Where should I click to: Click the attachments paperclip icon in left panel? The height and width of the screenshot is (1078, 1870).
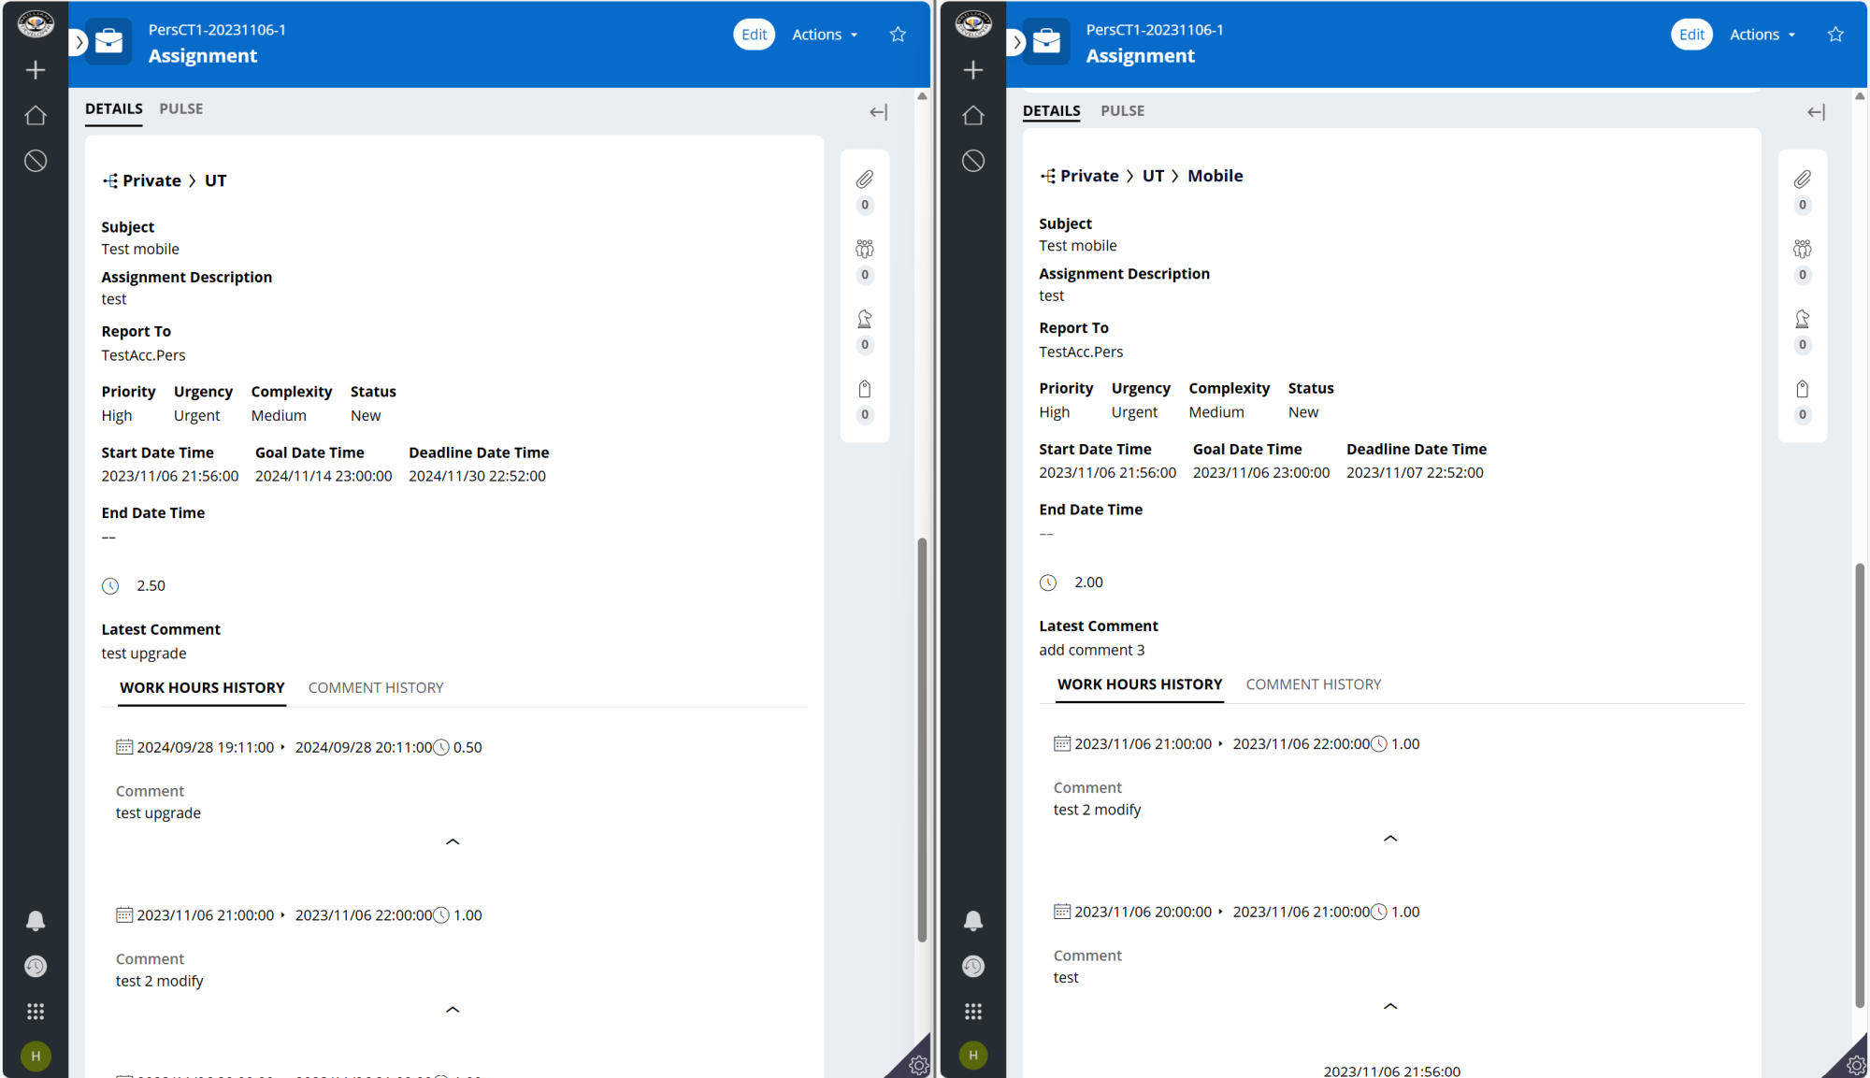click(x=864, y=180)
